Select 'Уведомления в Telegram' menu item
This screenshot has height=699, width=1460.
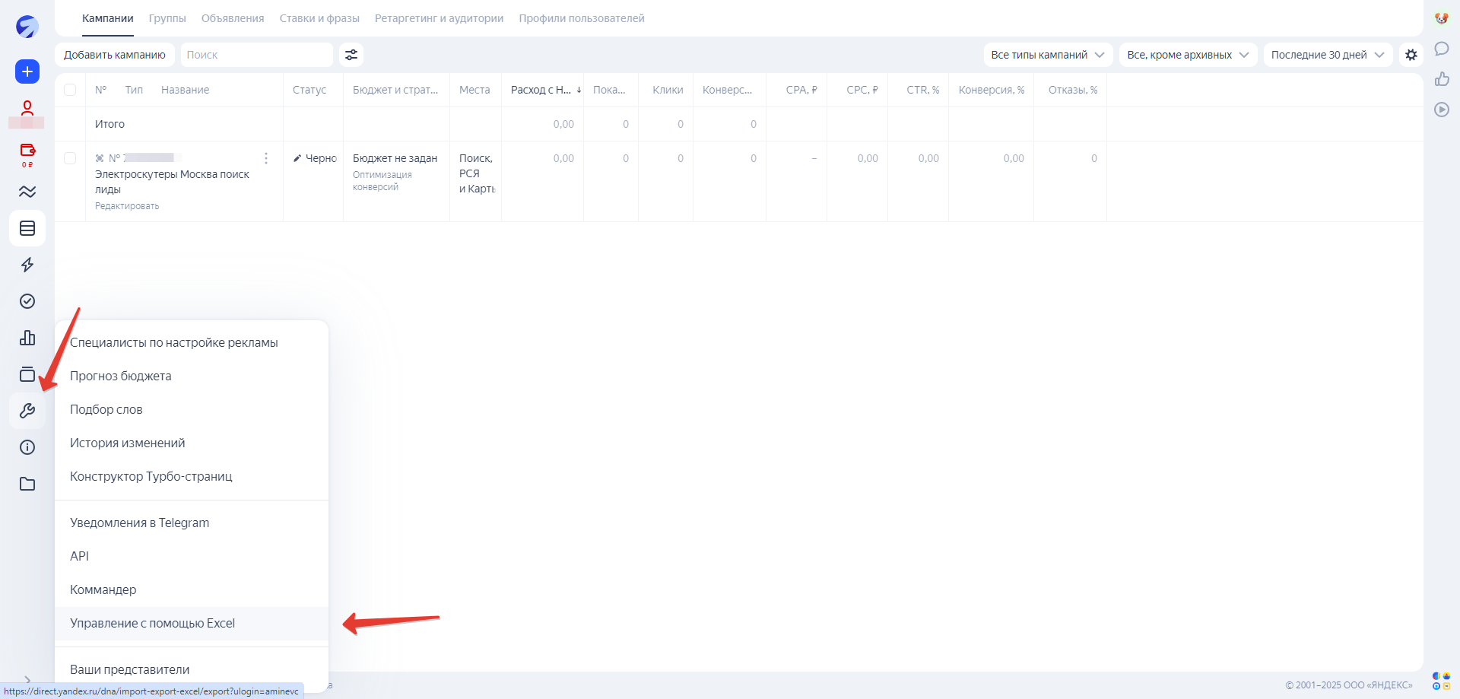pos(192,523)
